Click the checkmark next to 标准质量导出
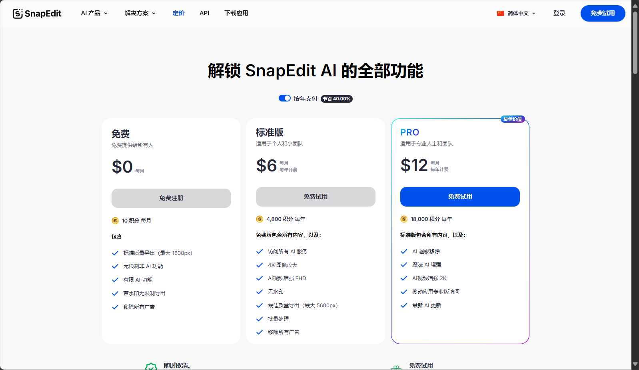Viewport: 639px width, 370px height. tap(115, 253)
